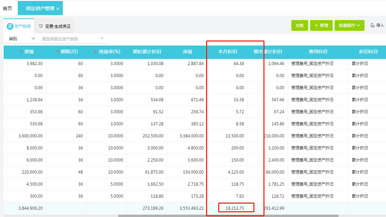Click the 资产明细 tab icon
Viewport: 386px width, 217px height.
point(10,27)
